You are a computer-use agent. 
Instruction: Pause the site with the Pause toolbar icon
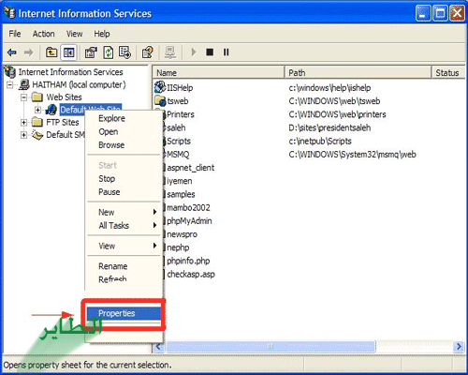click(x=226, y=52)
